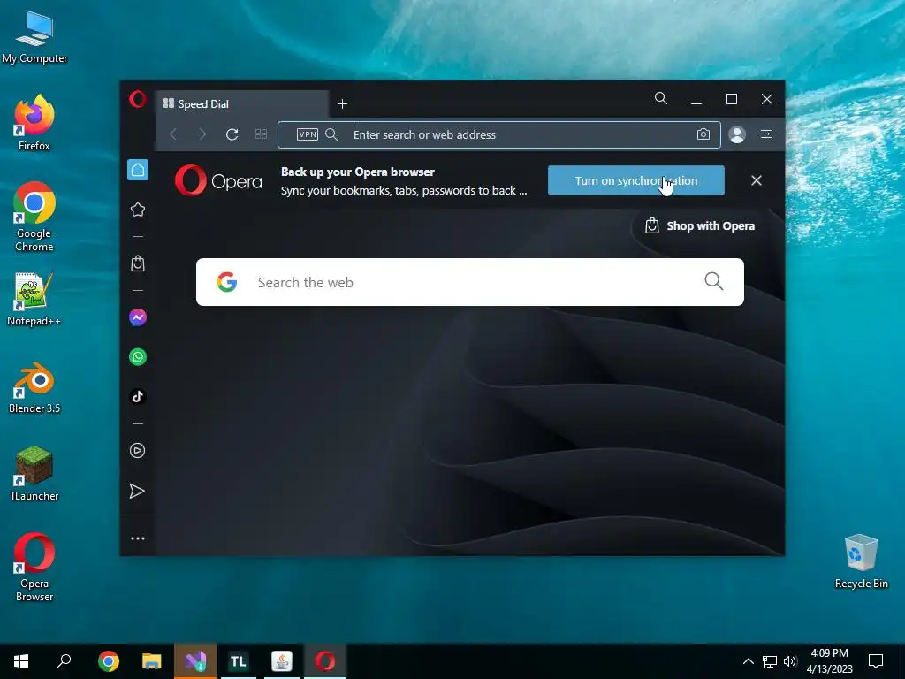
Task: Open Bookmarks star in sidebar
Action: click(x=137, y=210)
